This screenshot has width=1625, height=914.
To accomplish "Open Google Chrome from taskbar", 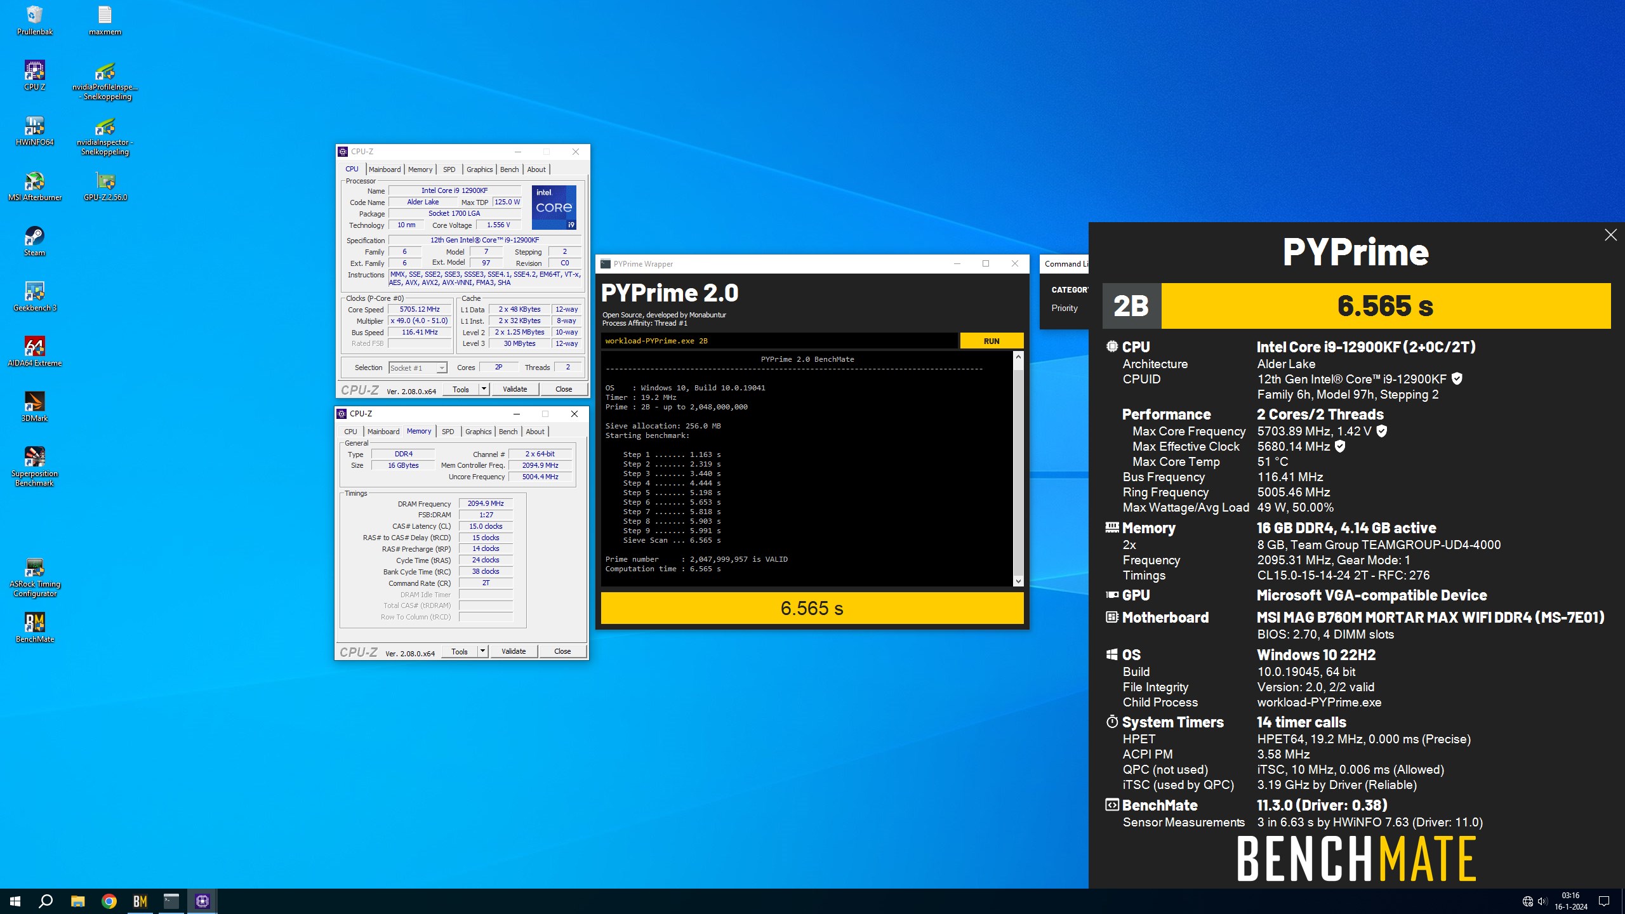I will pos(109,901).
